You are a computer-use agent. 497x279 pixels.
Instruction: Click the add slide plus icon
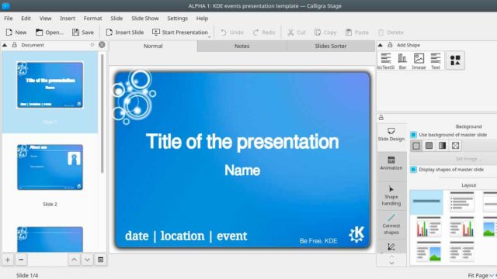(x=8, y=260)
